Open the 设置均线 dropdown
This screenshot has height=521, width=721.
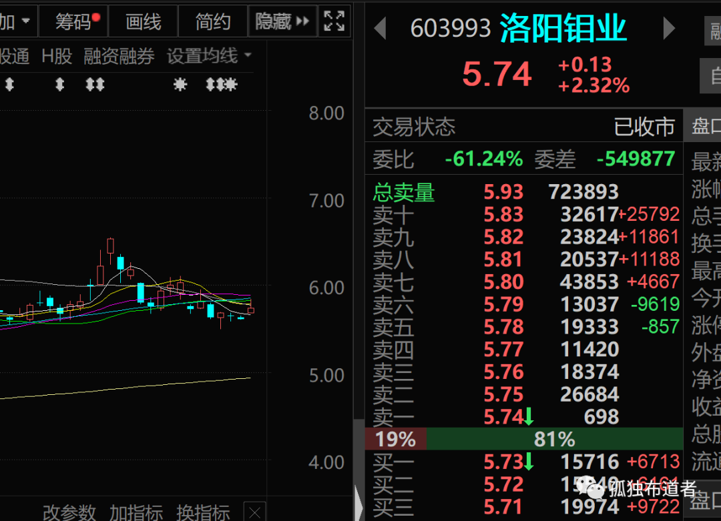point(209,56)
